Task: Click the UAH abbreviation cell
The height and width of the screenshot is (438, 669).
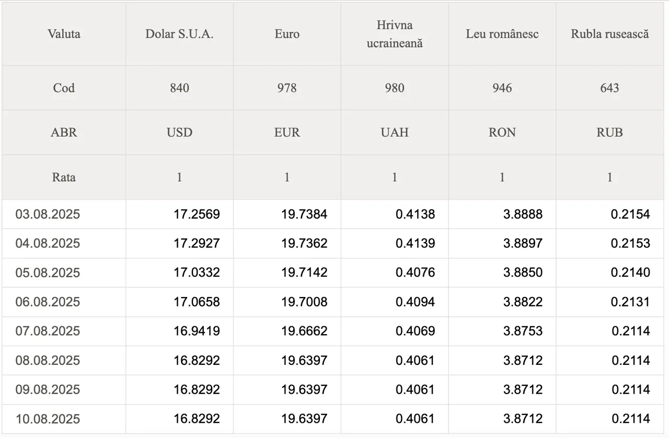Action: click(395, 132)
